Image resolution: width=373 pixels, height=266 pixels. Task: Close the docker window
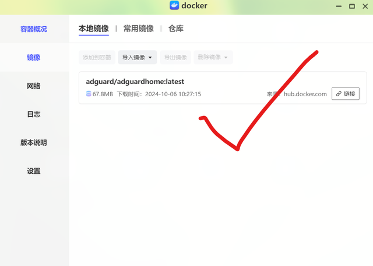pyautogui.click(x=365, y=6)
